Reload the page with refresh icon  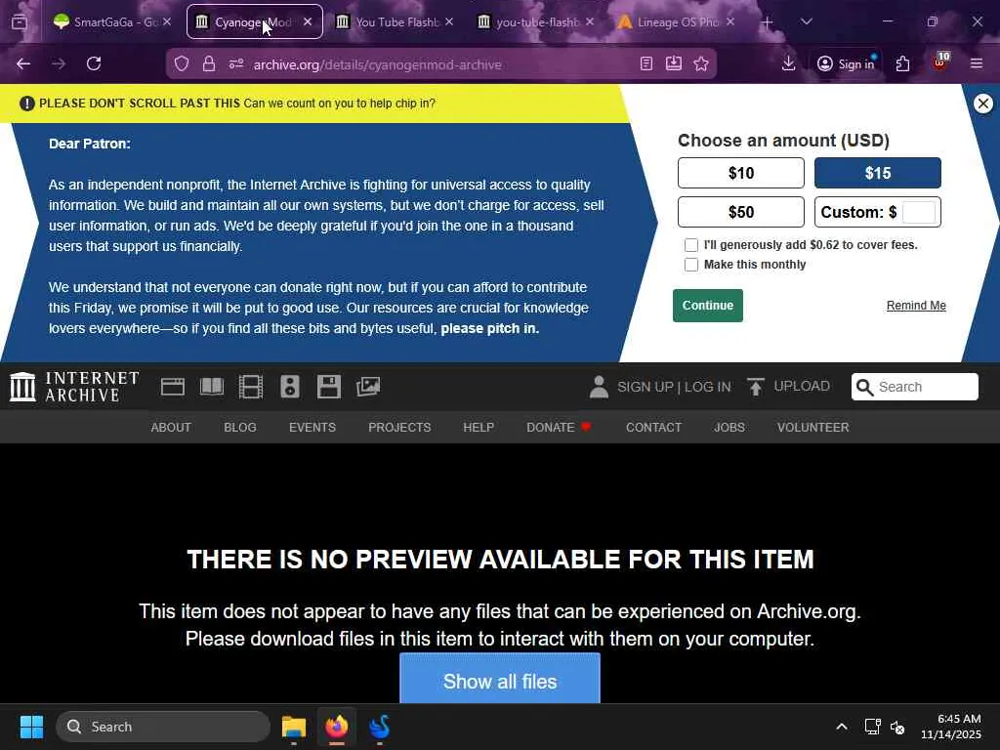[x=94, y=63]
